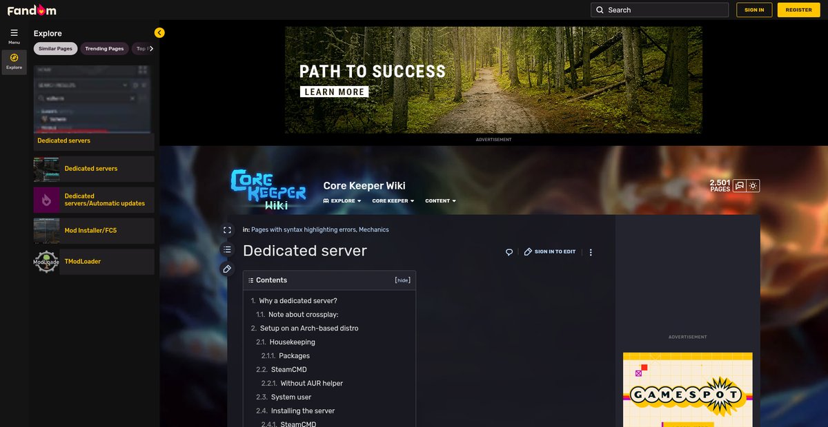Click LEARN MORE in the forest ad
The height and width of the screenshot is (427, 828).
coord(335,92)
